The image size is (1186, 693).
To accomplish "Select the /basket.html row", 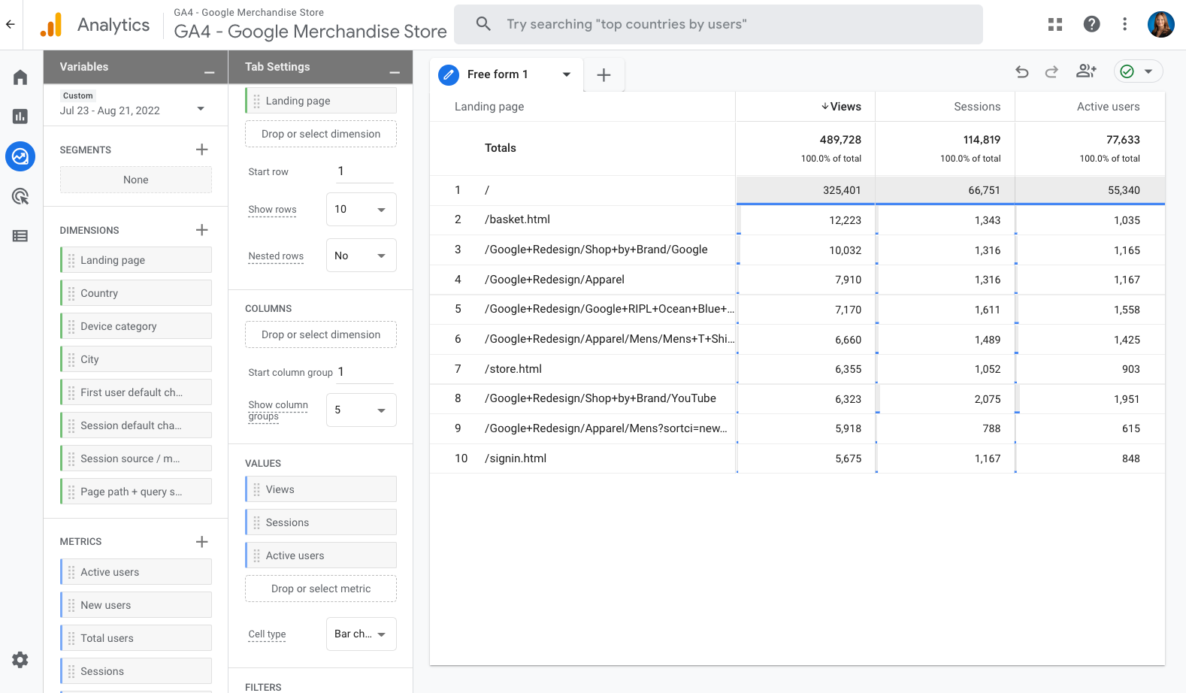I will [797, 219].
